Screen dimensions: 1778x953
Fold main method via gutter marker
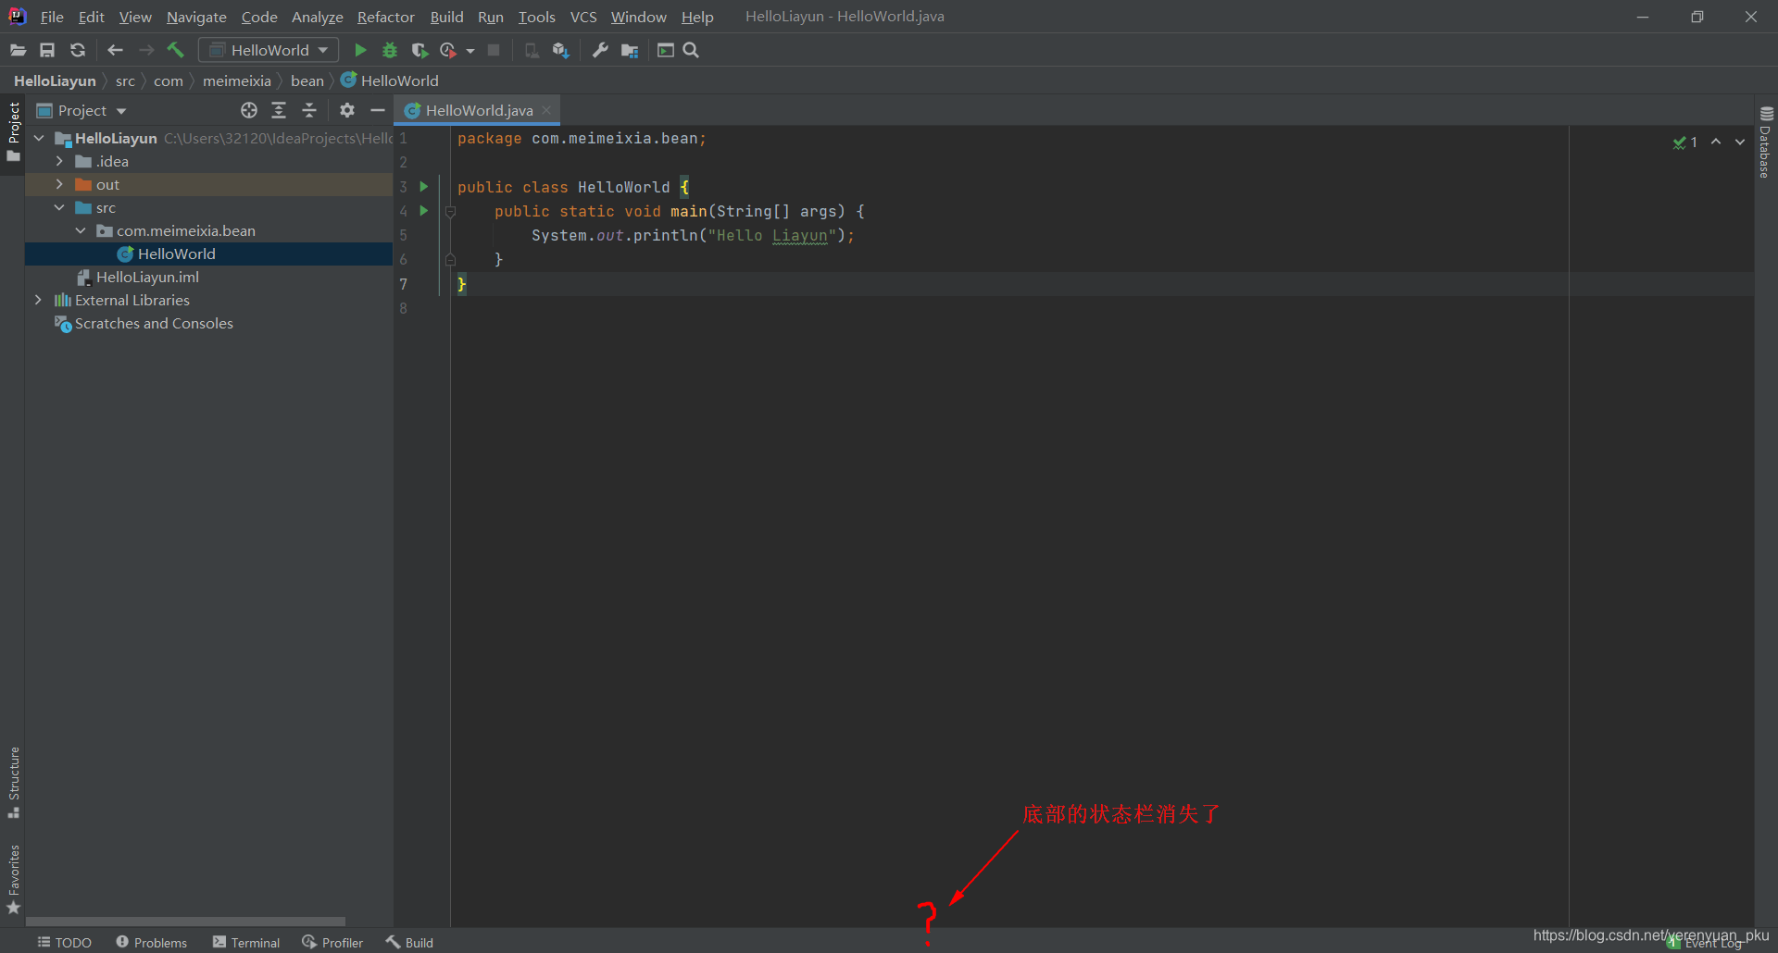tap(450, 212)
